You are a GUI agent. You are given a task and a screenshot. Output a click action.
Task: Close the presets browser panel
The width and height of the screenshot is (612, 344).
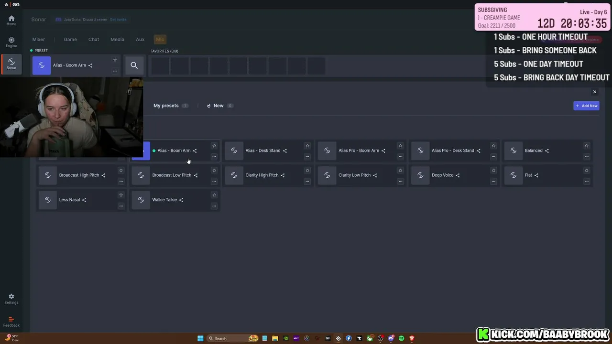[595, 92]
